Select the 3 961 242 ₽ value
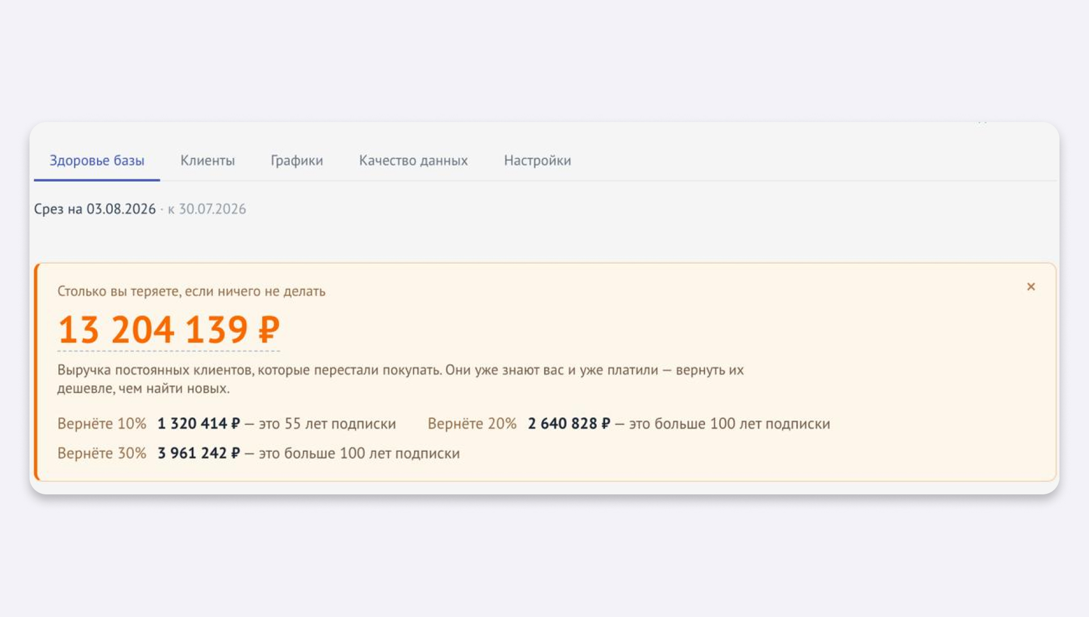 pos(199,453)
